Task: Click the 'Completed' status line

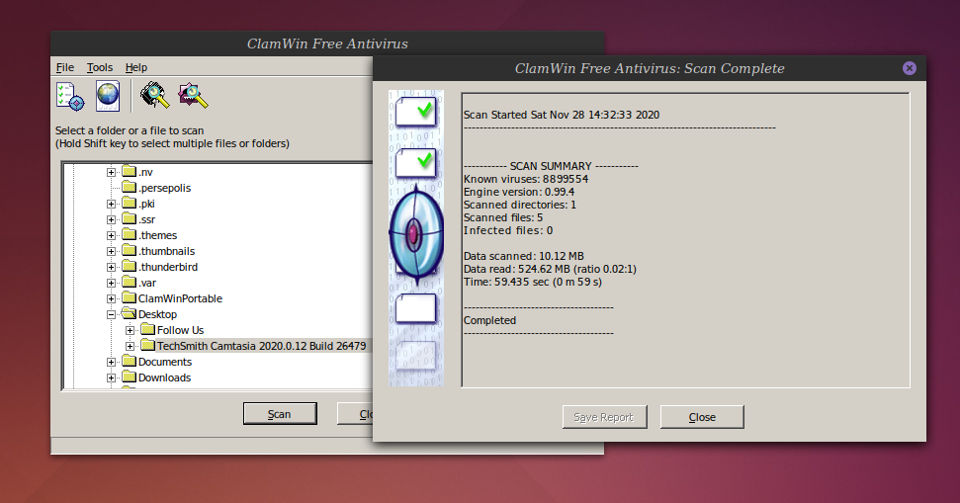Action: click(489, 320)
